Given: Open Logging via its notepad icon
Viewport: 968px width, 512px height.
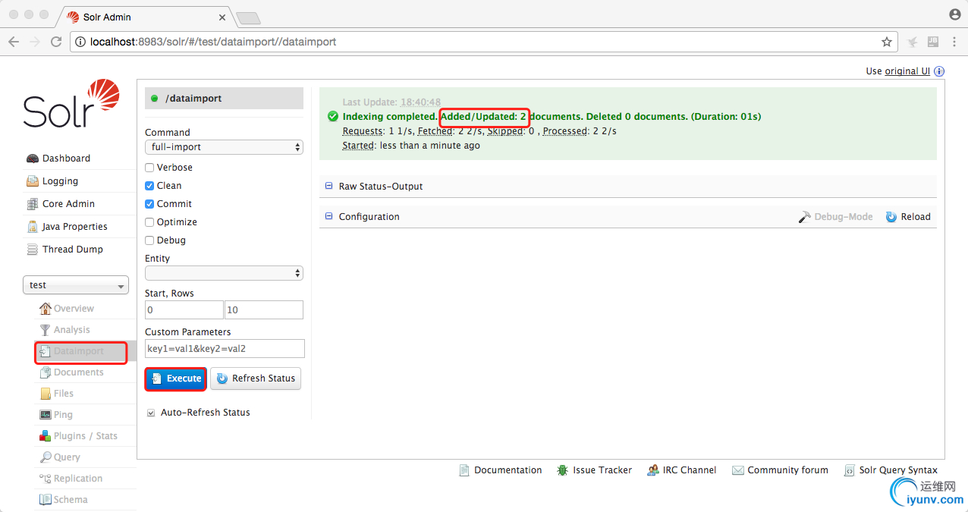Looking at the screenshot, I should tap(33, 181).
